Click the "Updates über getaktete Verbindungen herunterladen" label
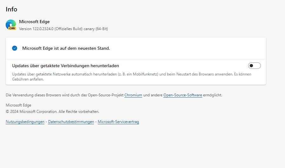The width and height of the screenshot is (285, 168). 65,66
